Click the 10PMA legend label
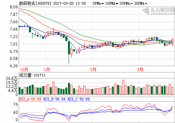 click(x=110, y=3)
